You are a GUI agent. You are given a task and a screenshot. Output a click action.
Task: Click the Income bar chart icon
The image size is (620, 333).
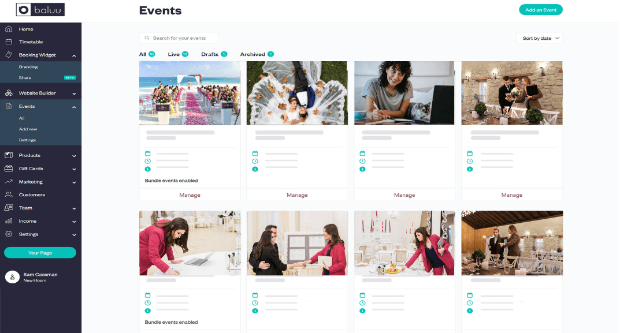pyautogui.click(x=9, y=221)
